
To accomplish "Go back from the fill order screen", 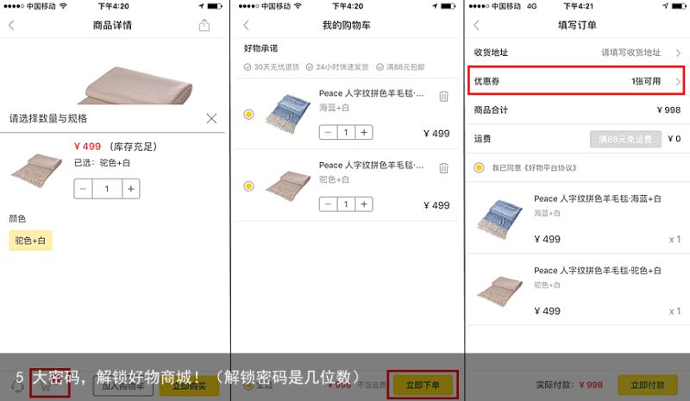I will click(x=477, y=25).
